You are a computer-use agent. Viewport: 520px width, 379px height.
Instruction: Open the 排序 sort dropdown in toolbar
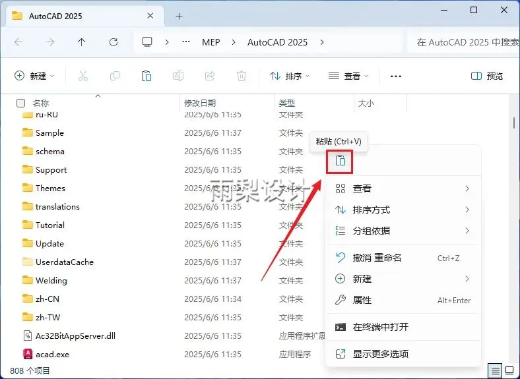click(x=290, y=76)
